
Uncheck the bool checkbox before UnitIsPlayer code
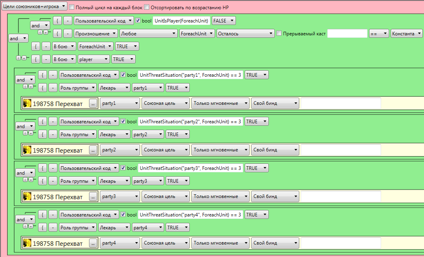pos(138,21)
